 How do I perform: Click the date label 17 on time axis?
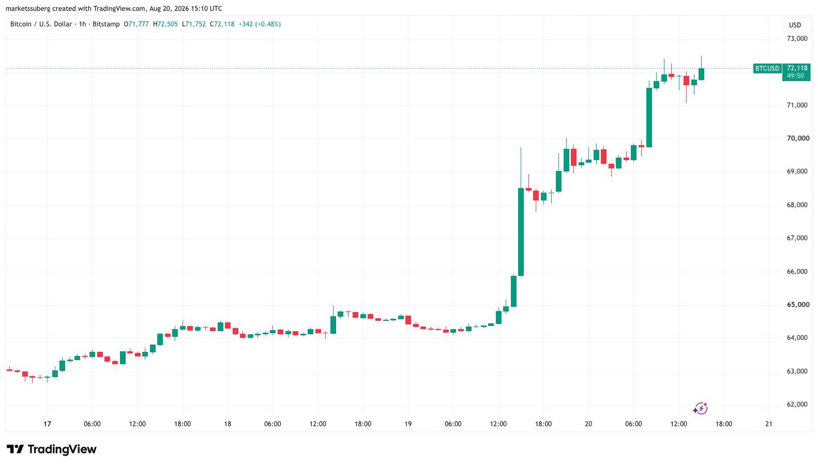(x=47, y=424)
